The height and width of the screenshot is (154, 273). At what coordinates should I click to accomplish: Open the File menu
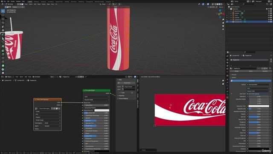click(5, 1)
